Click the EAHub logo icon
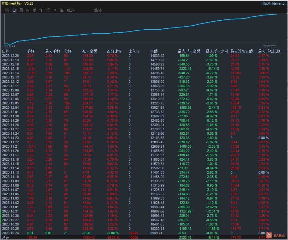Image resolution: width=288 pixels, height=240 pixels. point(269,235)
